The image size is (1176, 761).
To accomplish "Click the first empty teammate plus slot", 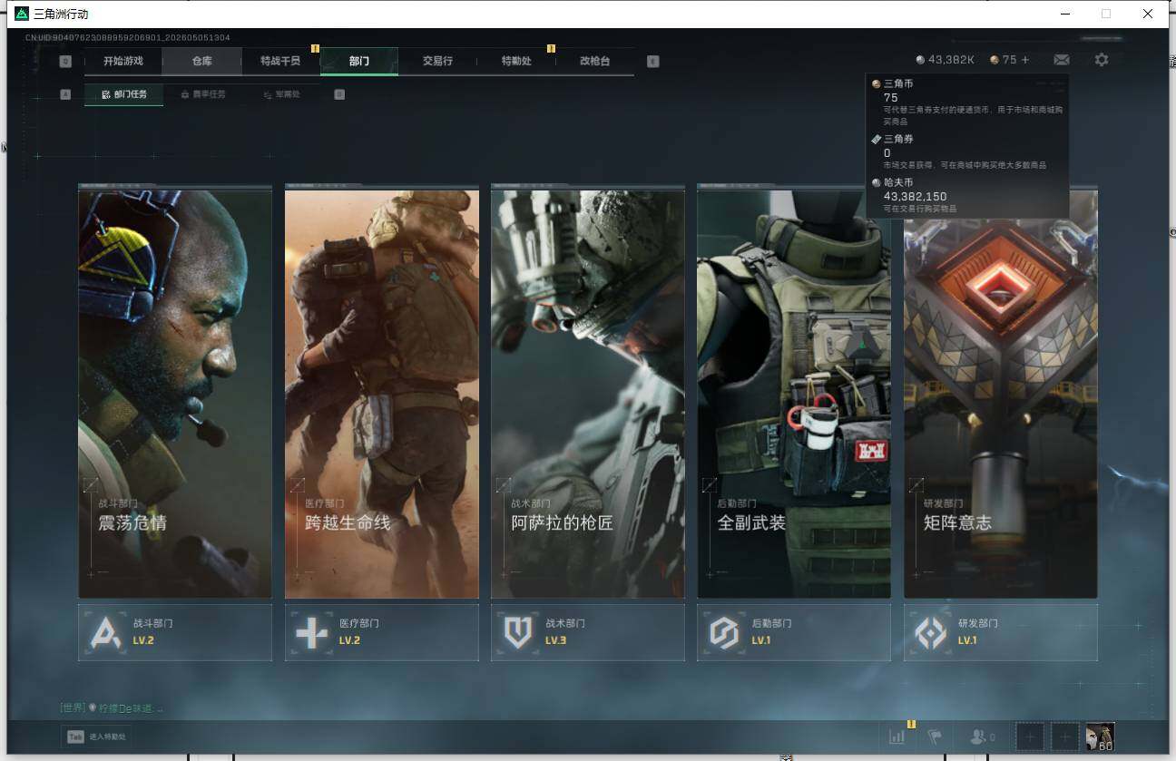I will [1030, 737].
